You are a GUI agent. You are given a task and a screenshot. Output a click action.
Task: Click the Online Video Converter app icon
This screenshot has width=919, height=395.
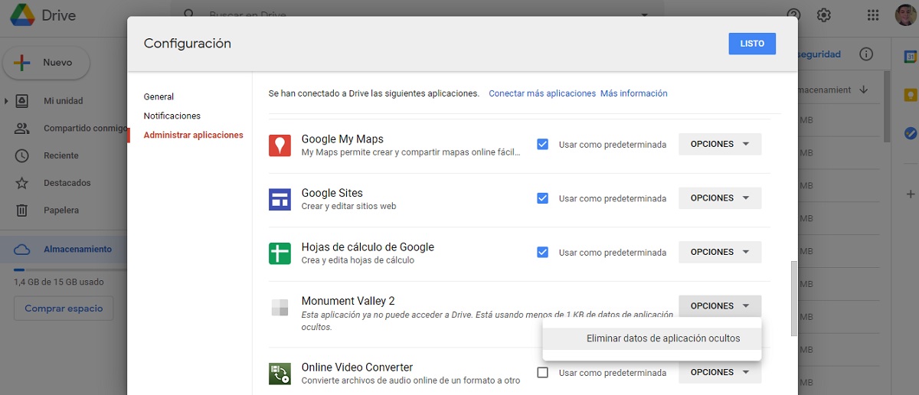point(280,373)
